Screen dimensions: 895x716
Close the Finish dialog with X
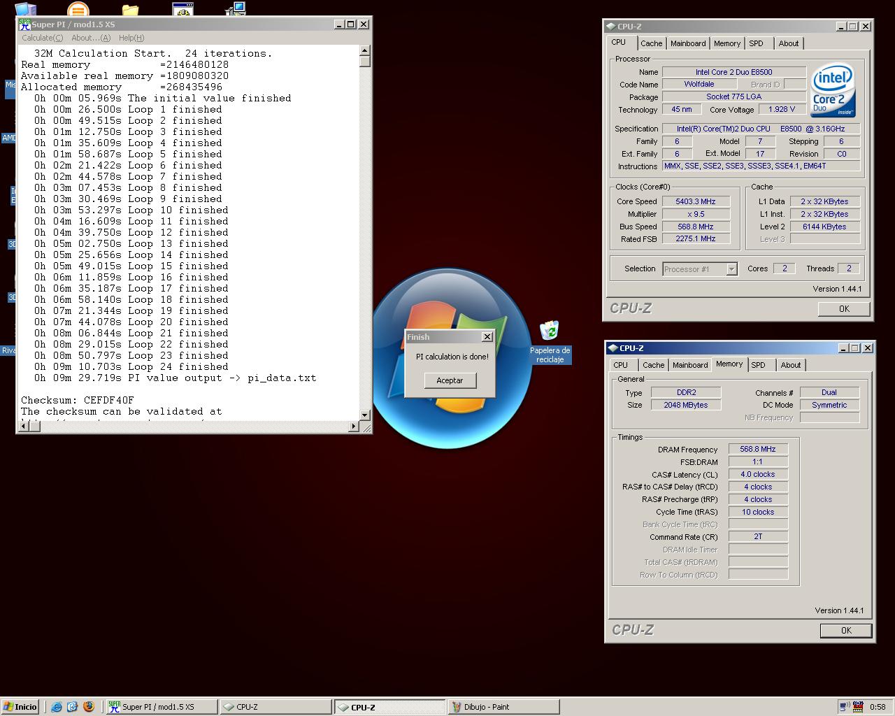[487, 337]
